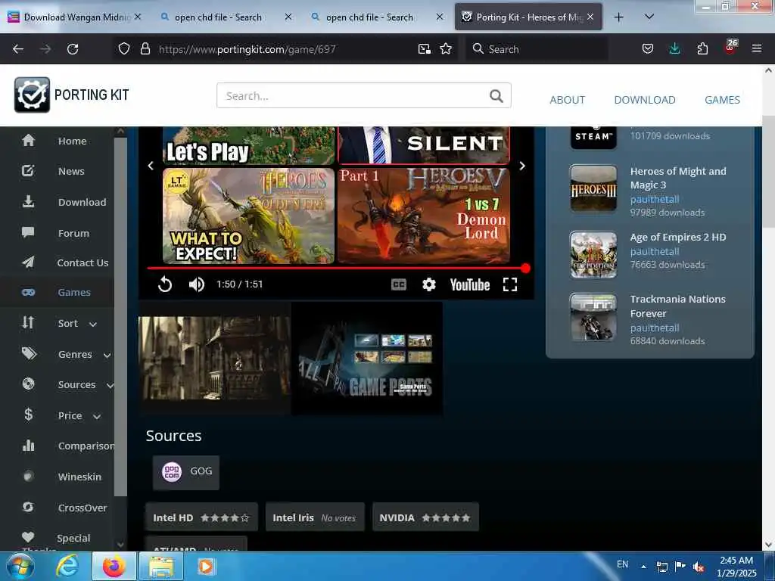The height and width of the screenshot is (581, 775).
Task: Open GAMES in top navigation
Action: 722,100
